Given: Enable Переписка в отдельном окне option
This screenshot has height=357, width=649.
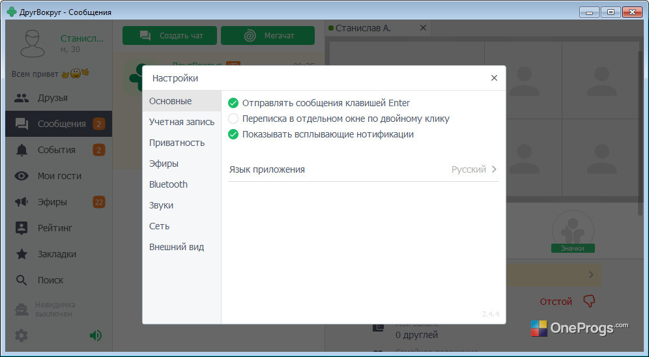Looking at the screenshot, I should [x=233, y=119].
